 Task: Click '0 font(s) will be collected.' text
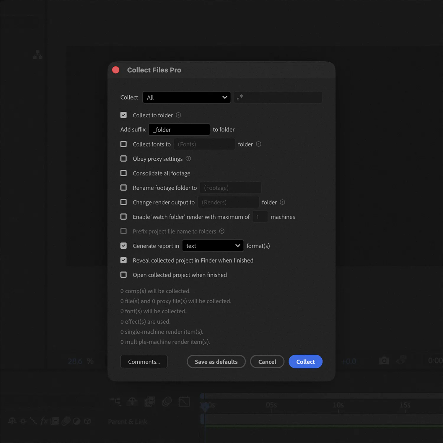153,311
